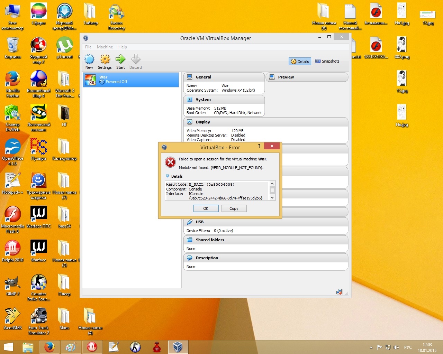Click the Mozilla Firefox desktop icon
443x354 pixels.
point(13,84)
